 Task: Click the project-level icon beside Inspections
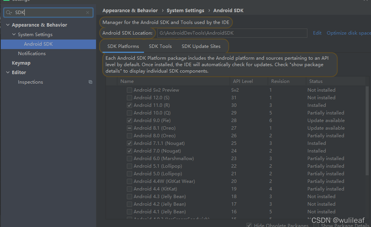tap(90, 82)
